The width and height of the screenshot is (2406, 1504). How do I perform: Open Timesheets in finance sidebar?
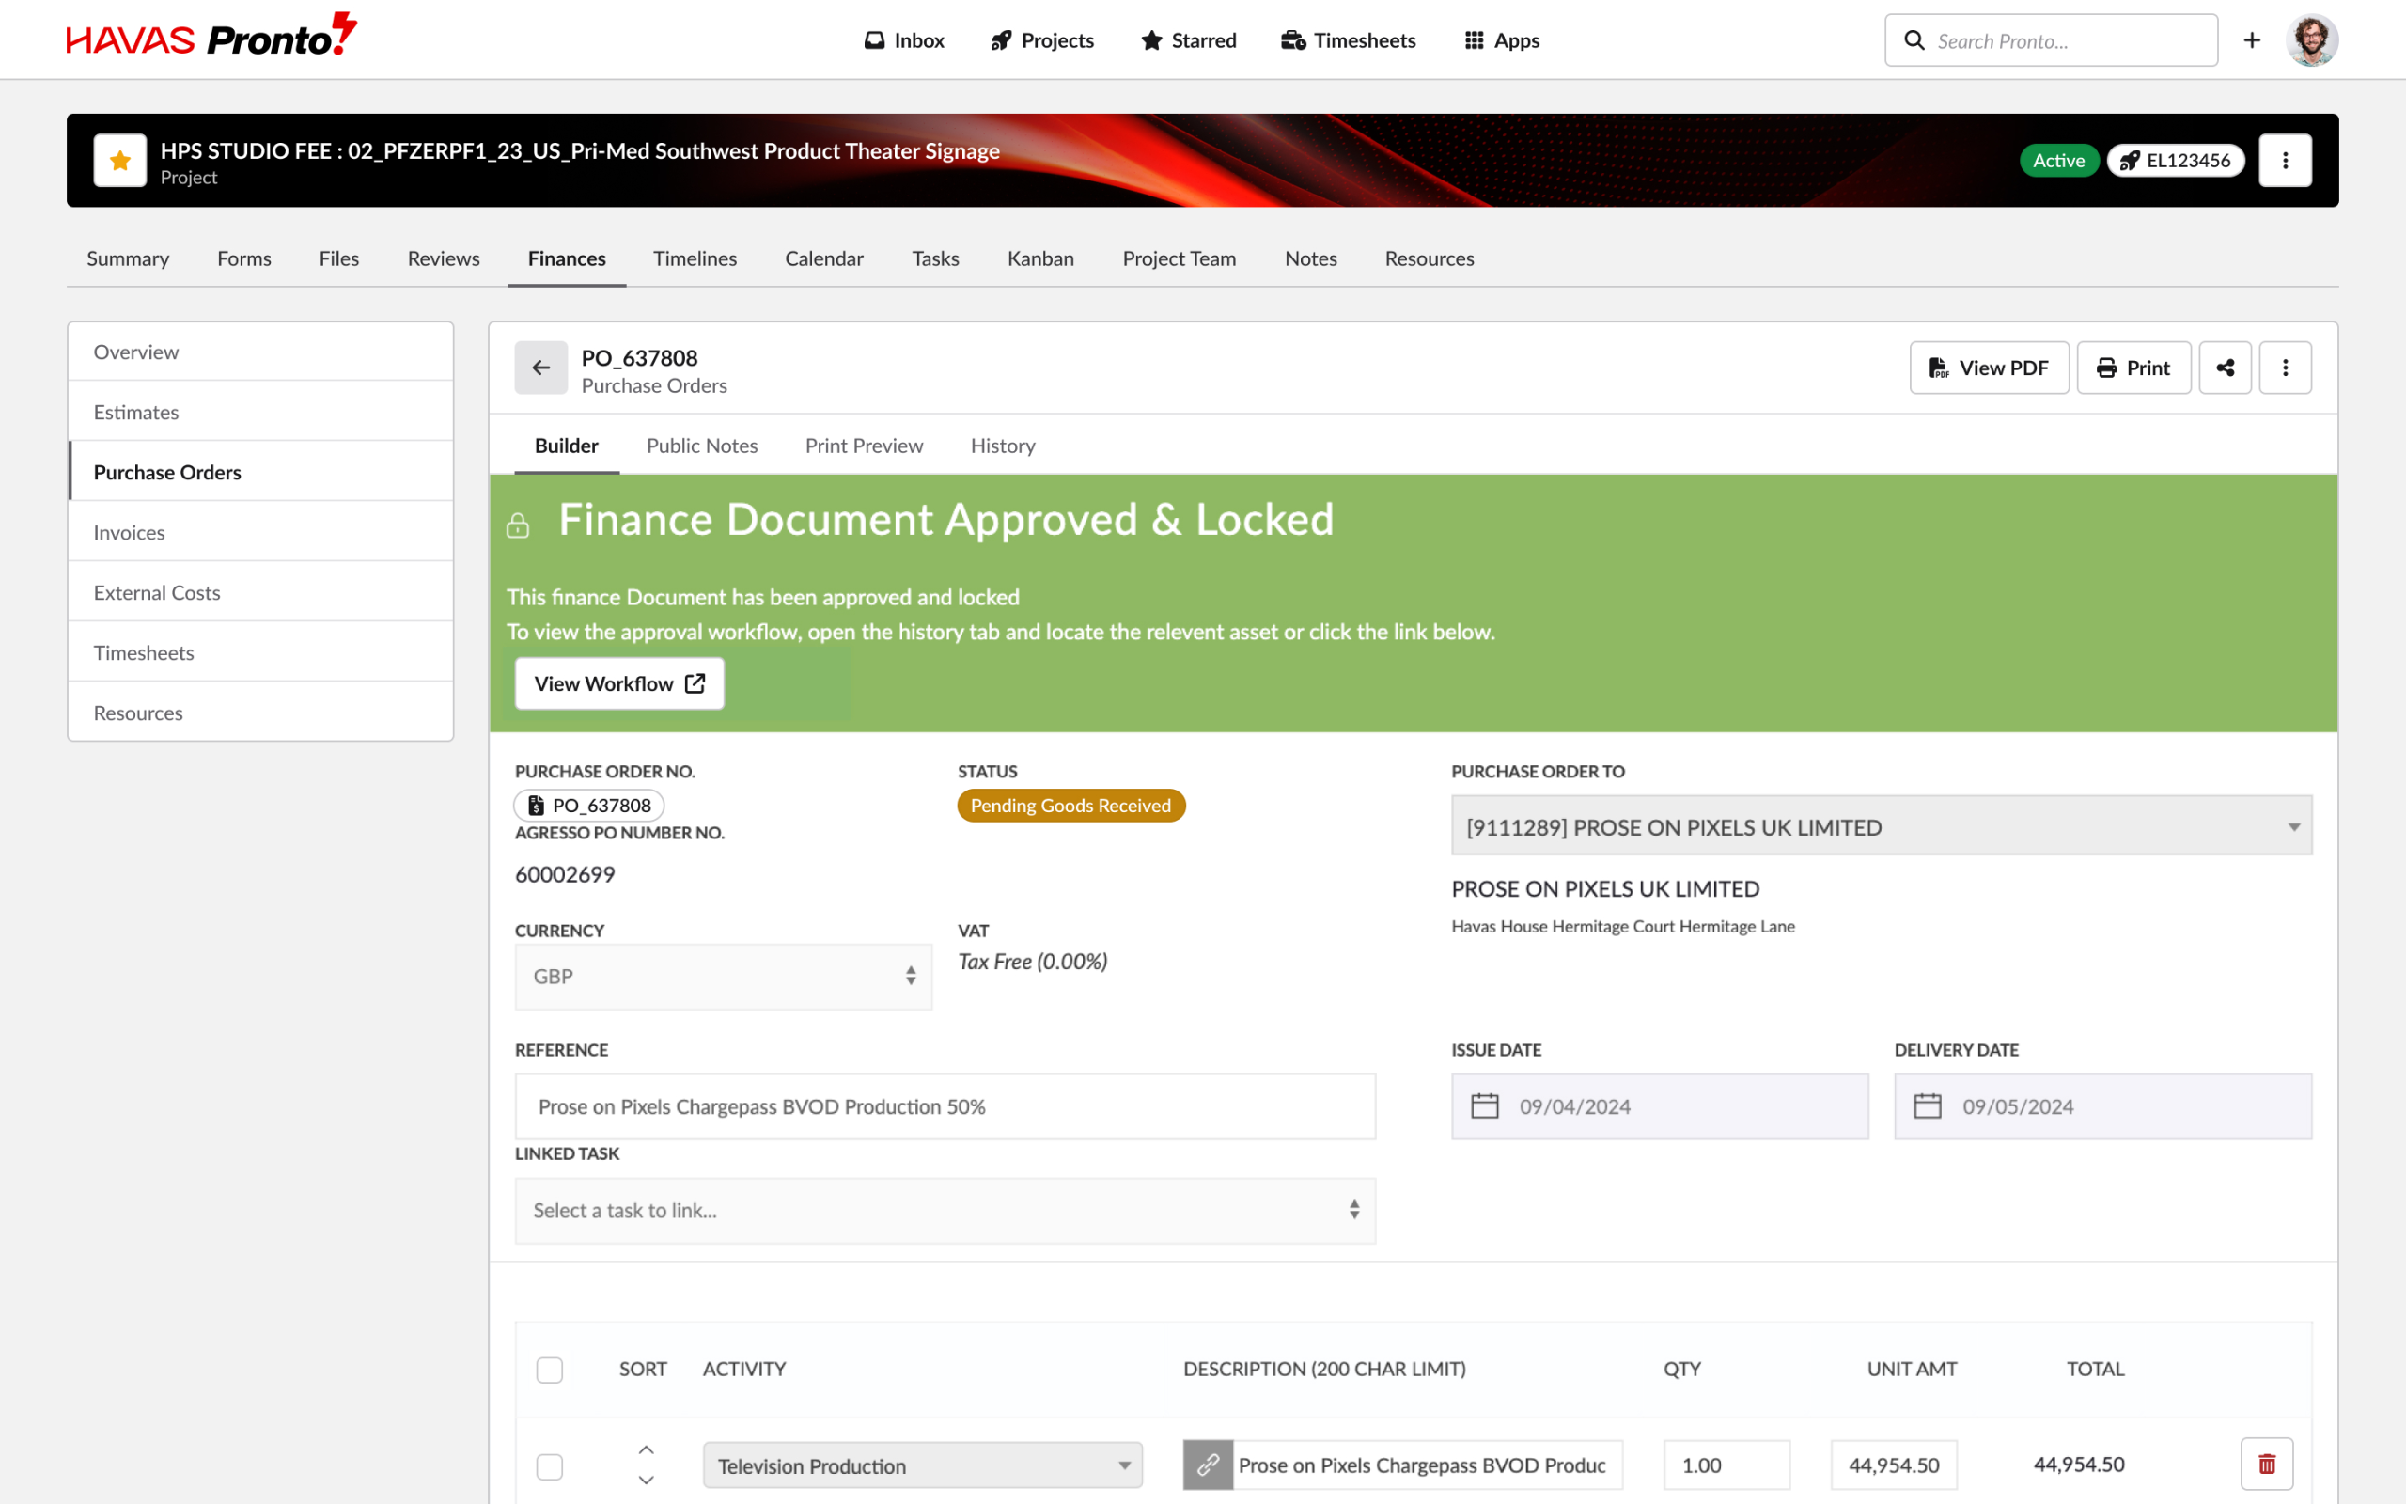(260, 652)
